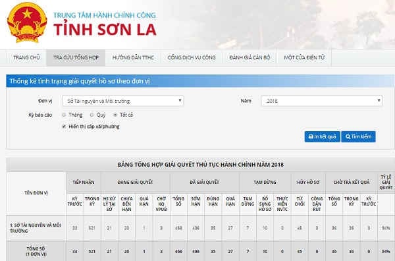
Task: Click the BỔ SUNG HỒ SƠ column header
Action: click(265, 204)
